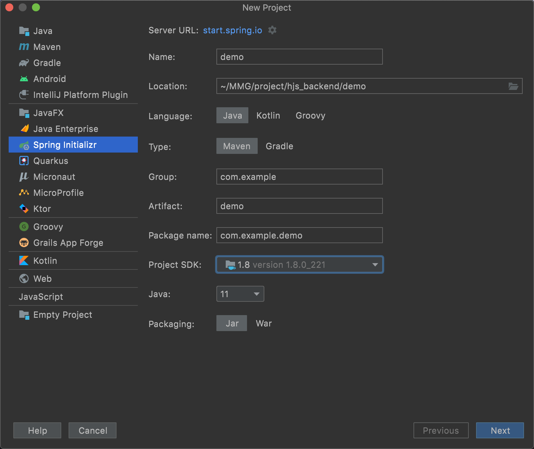The height and width of the screenshot is (449, 534).
Task: Click the Empty Project folder icon
Action: [x=24, y=315]
